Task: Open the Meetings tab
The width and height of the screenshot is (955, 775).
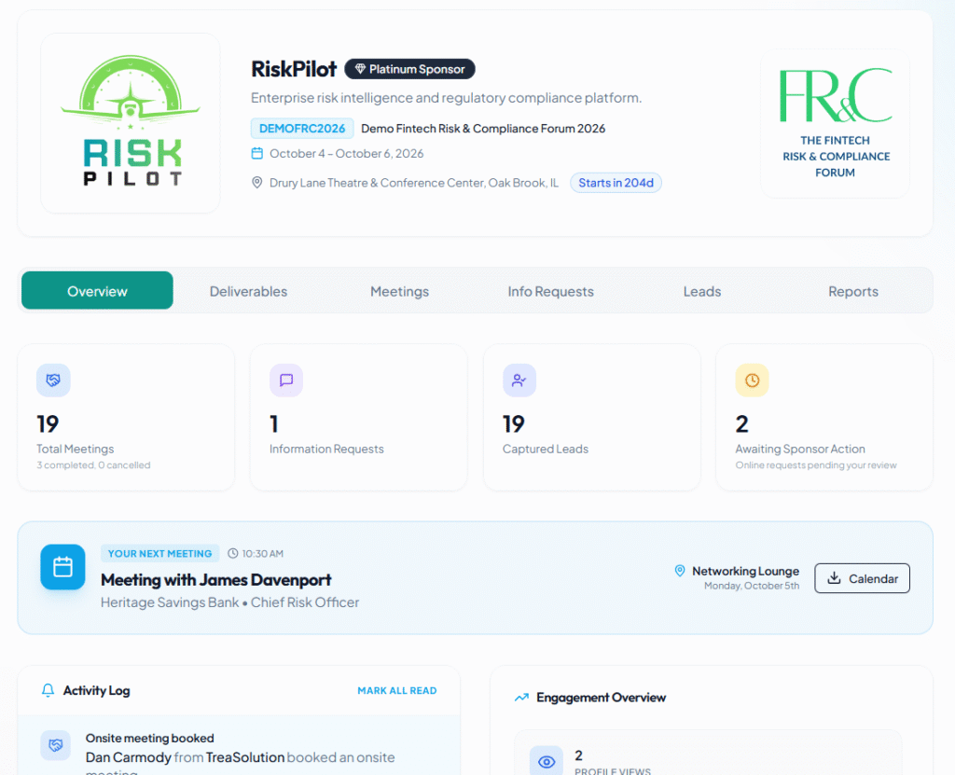Action: [399, 291]
